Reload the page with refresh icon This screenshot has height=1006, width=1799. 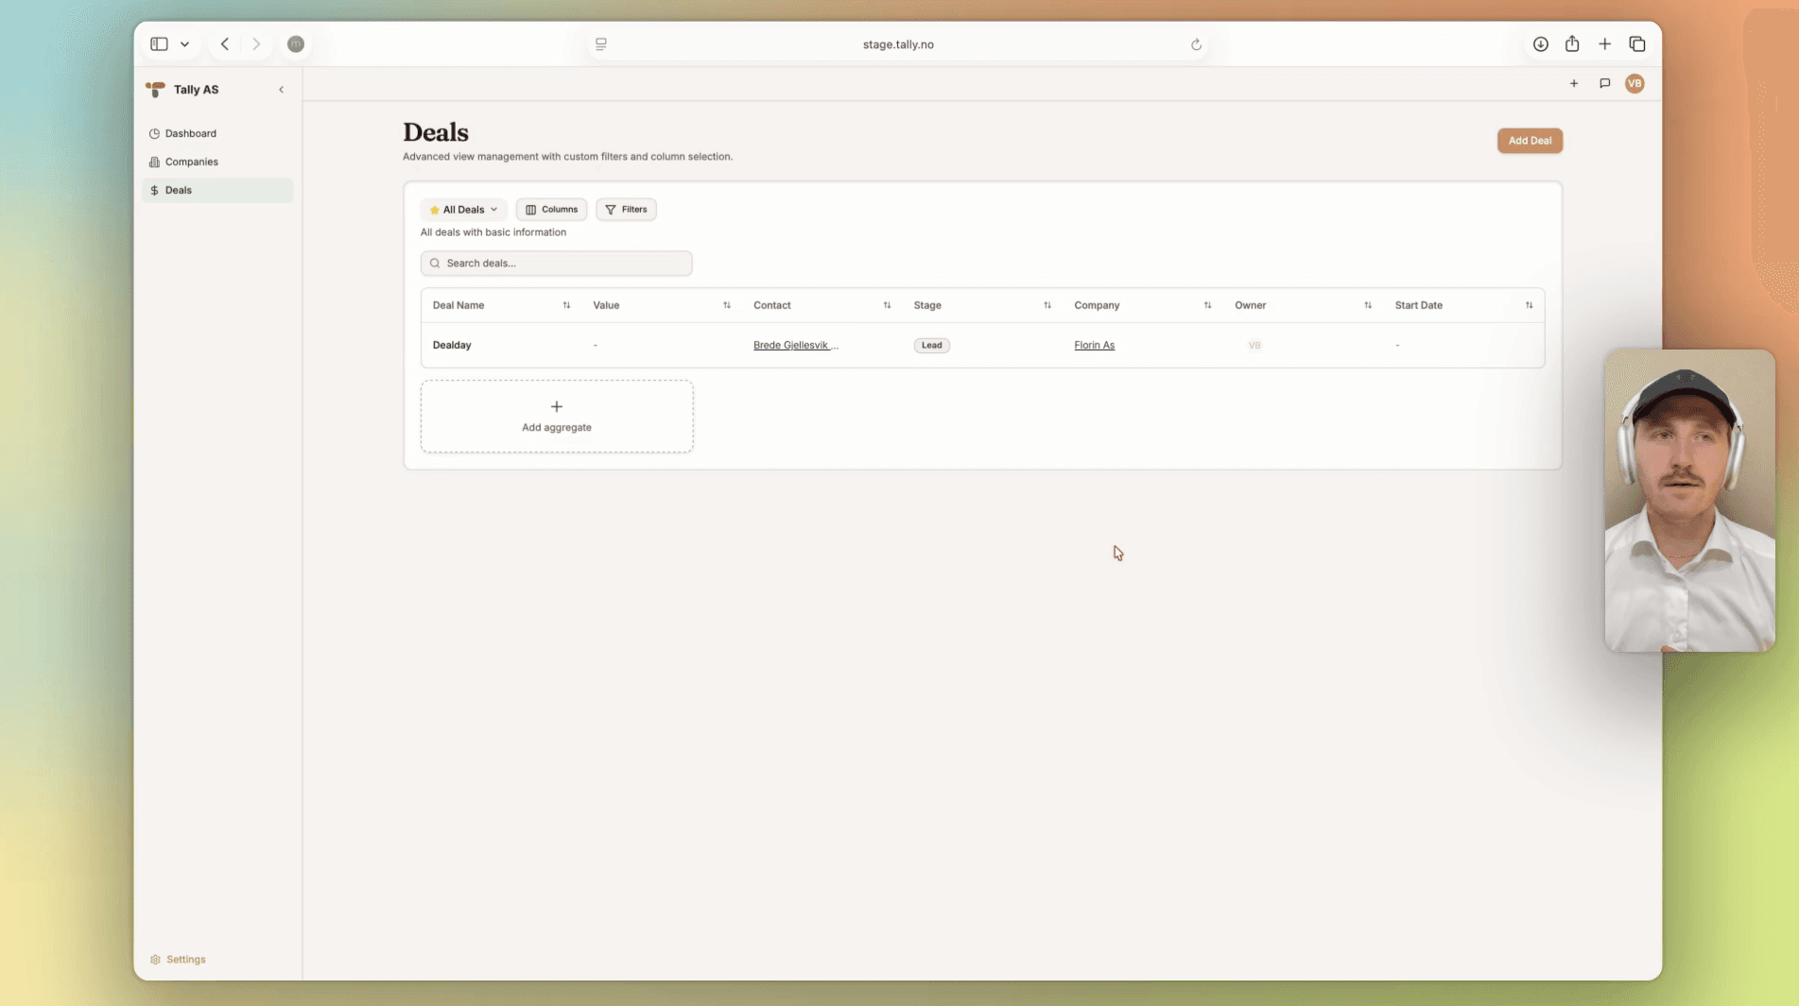pyautogui.click(x=1196, y=44)
